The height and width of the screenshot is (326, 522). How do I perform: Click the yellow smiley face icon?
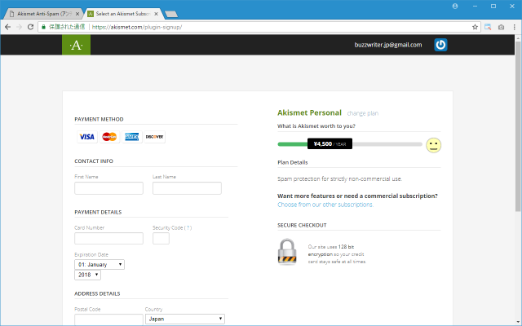pos(433,145)
